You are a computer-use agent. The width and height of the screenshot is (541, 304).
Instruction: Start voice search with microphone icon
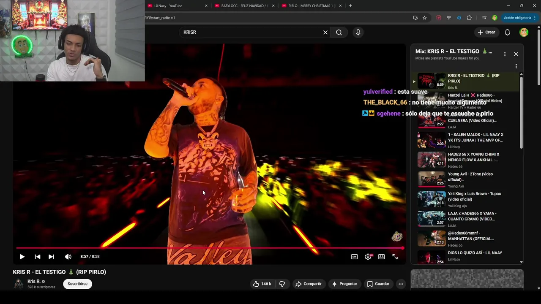coord(358,32)
